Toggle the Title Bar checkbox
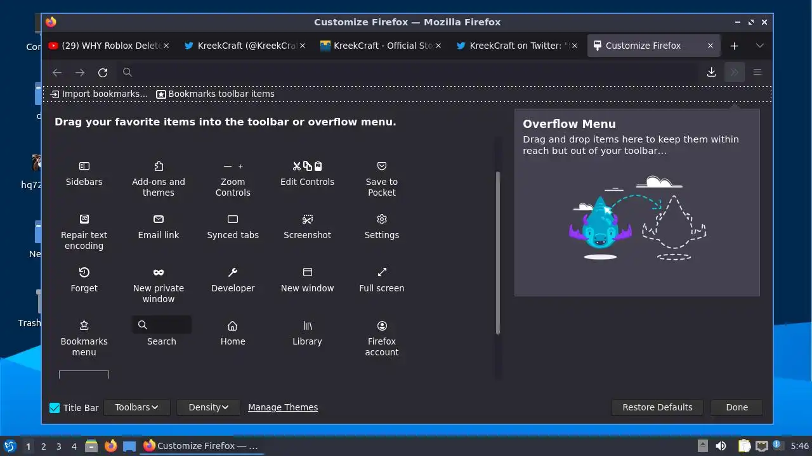 tap(55, 408)
